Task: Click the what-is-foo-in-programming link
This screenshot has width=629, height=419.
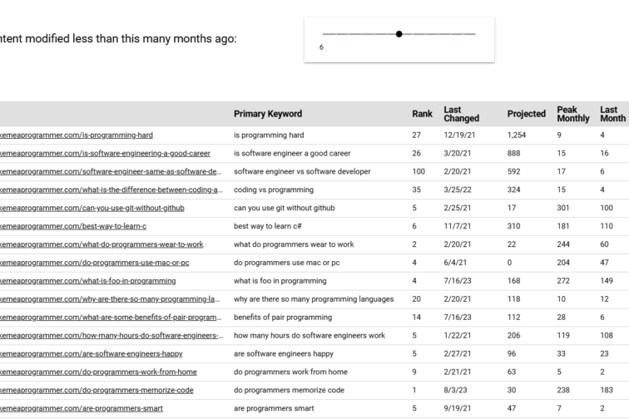Action: (88, 281)
